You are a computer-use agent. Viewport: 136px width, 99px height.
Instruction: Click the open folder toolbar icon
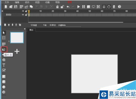point(11,7)
